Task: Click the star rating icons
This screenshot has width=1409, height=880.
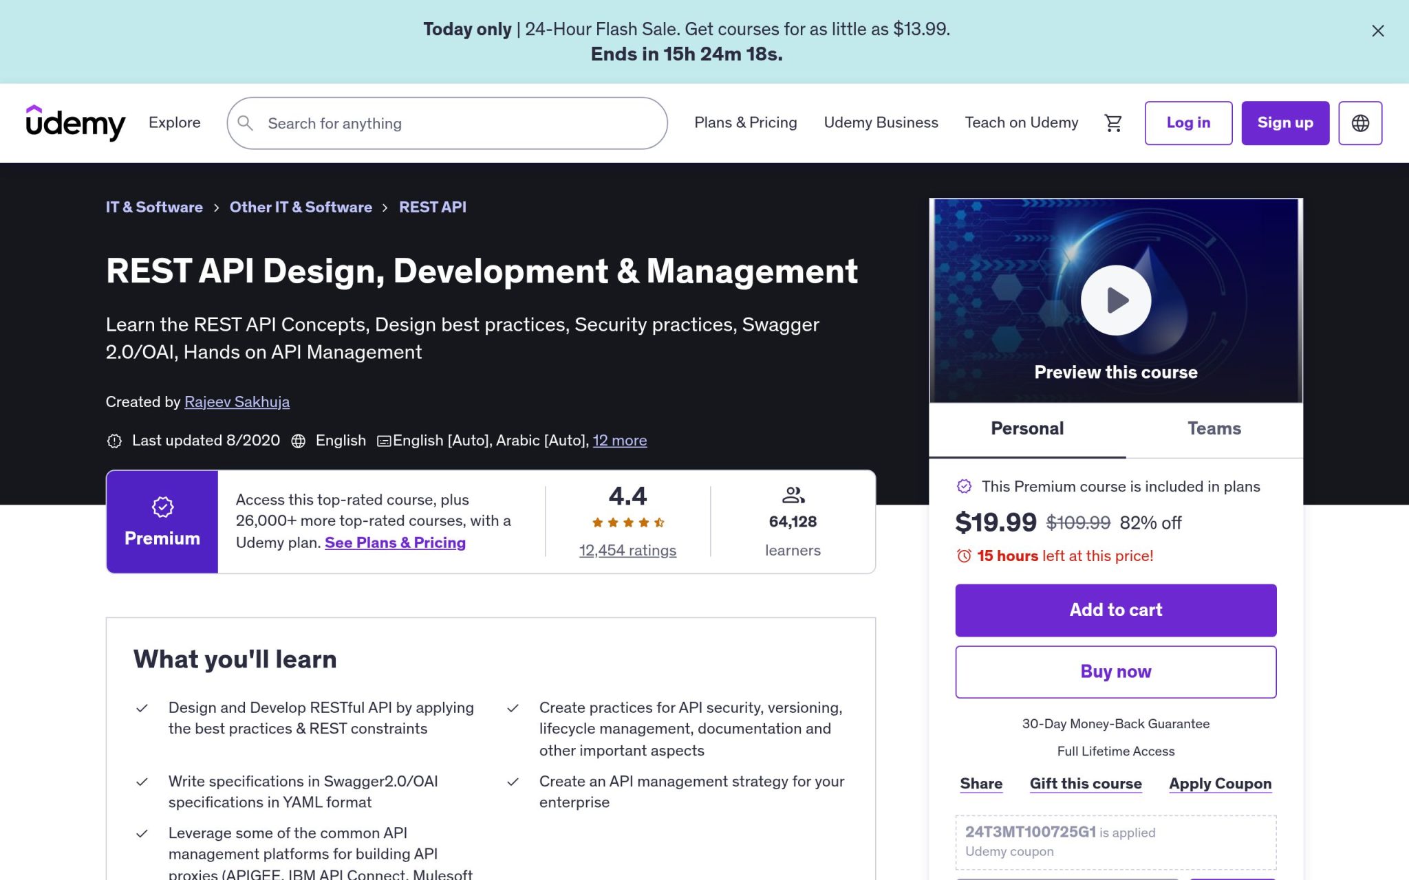Action: point(628,522)
